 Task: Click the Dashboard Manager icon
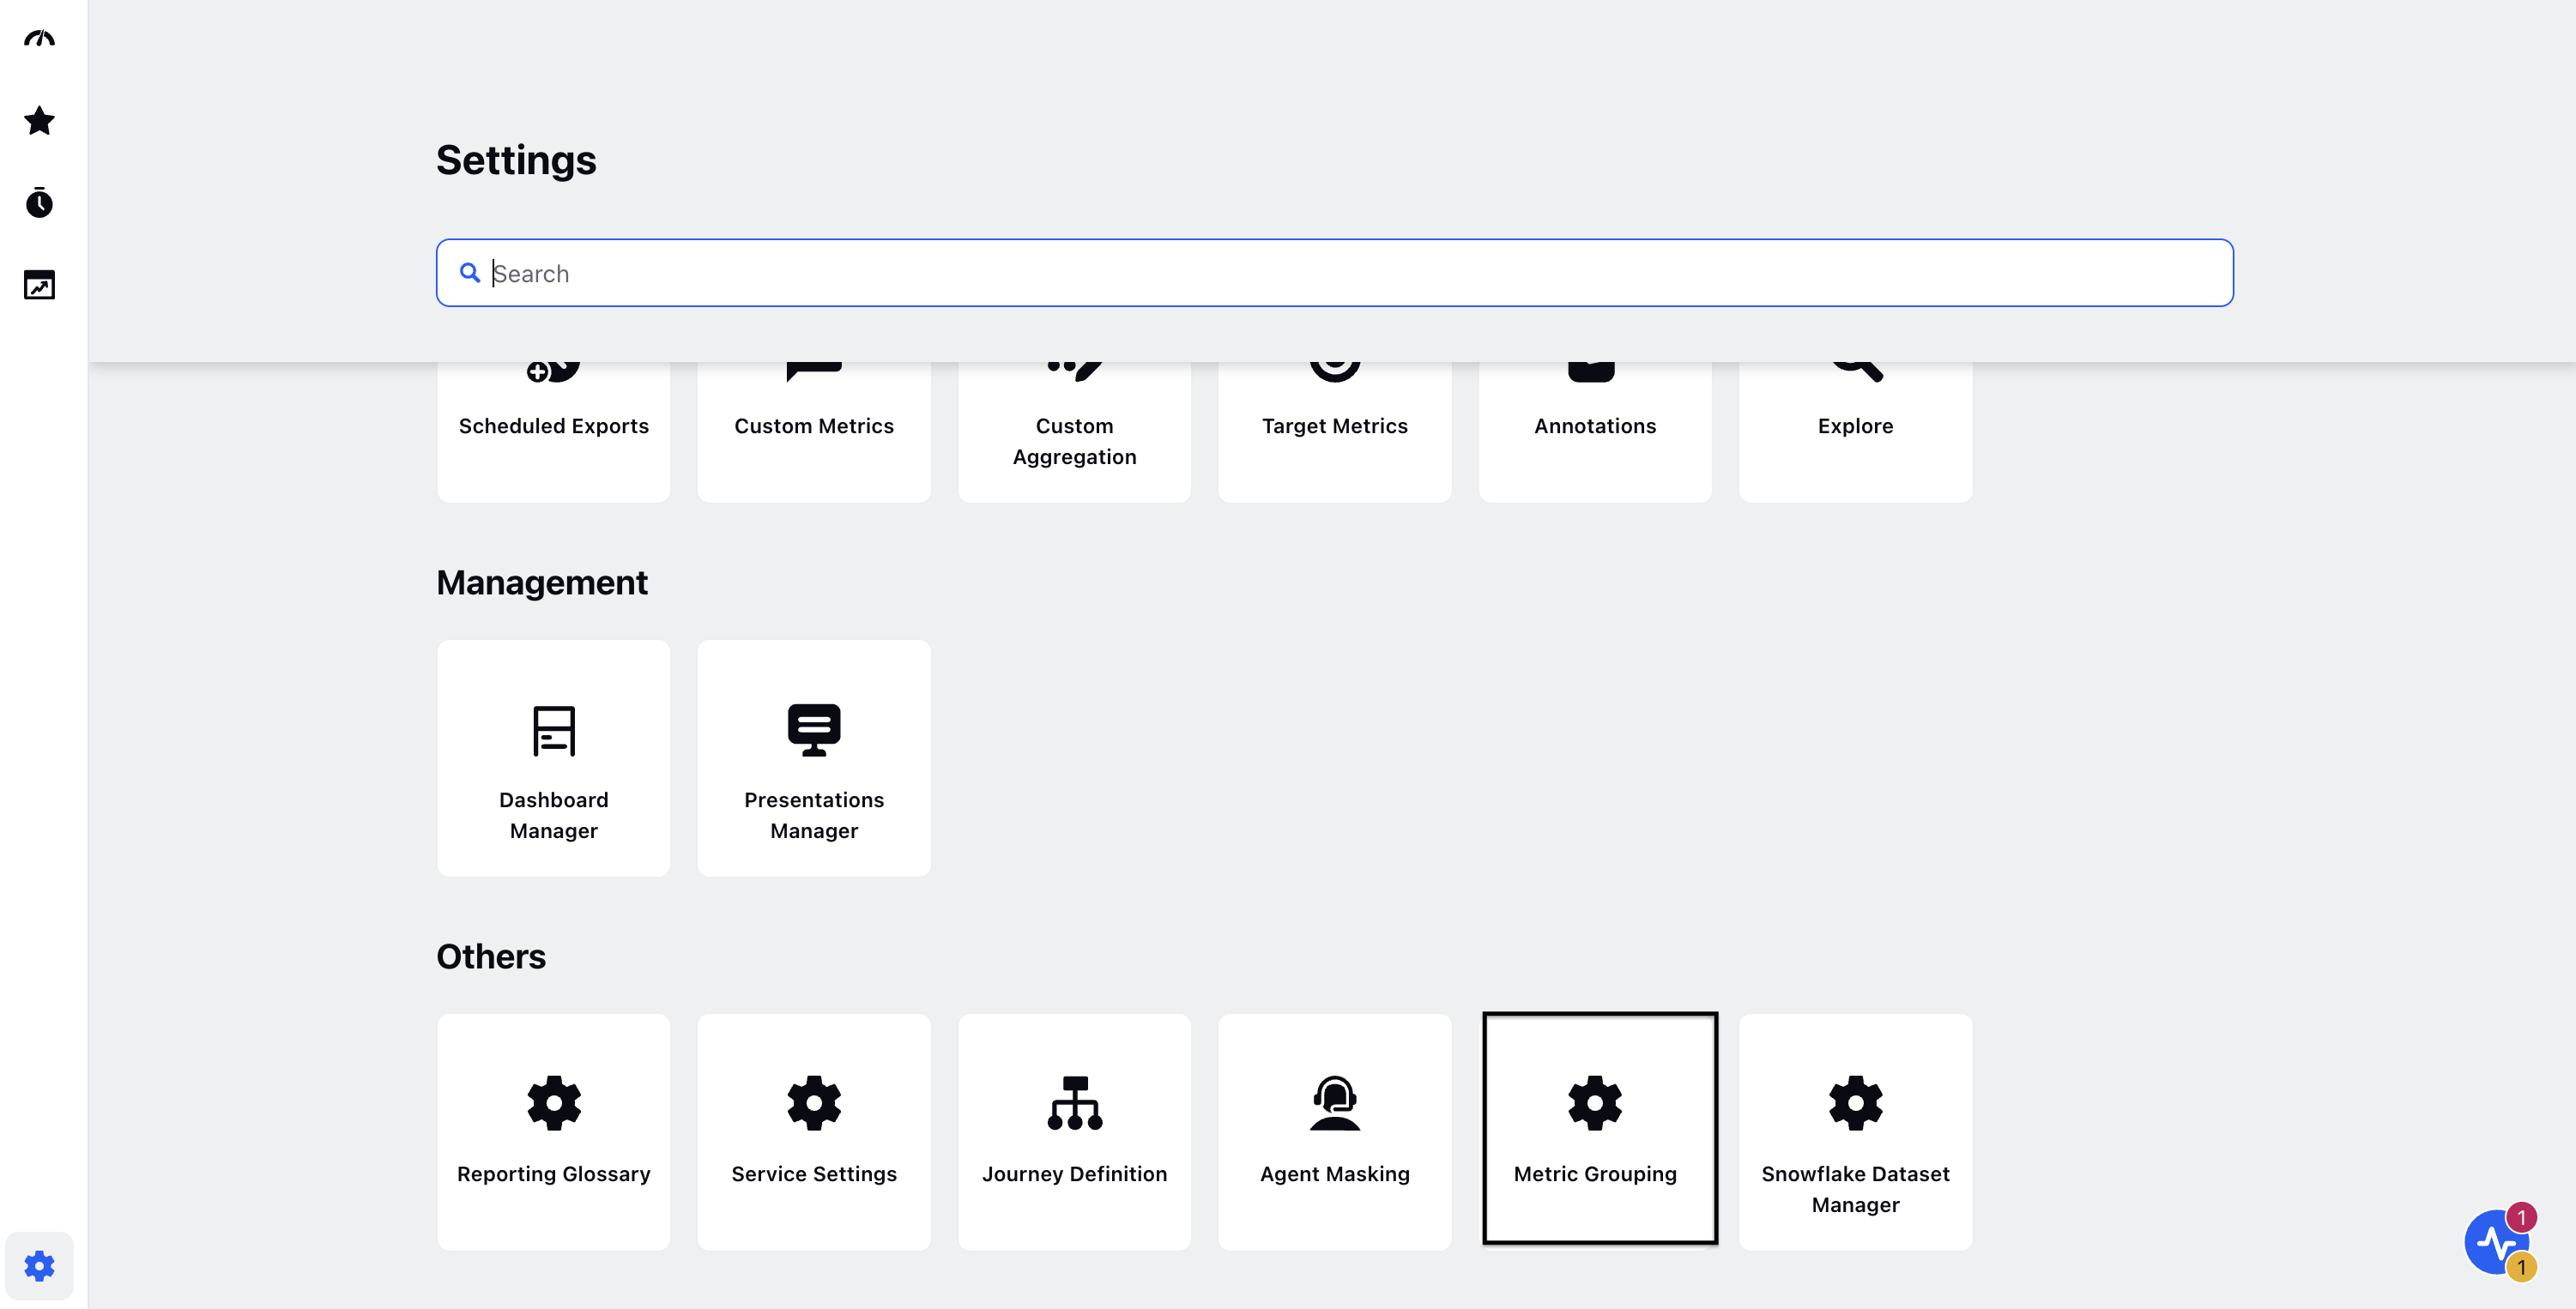point(554,731)
